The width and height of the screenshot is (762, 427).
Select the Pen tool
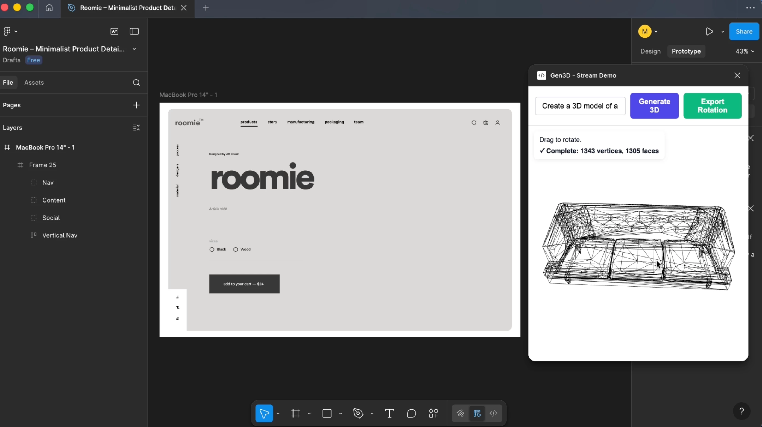[x=358, y=413]
